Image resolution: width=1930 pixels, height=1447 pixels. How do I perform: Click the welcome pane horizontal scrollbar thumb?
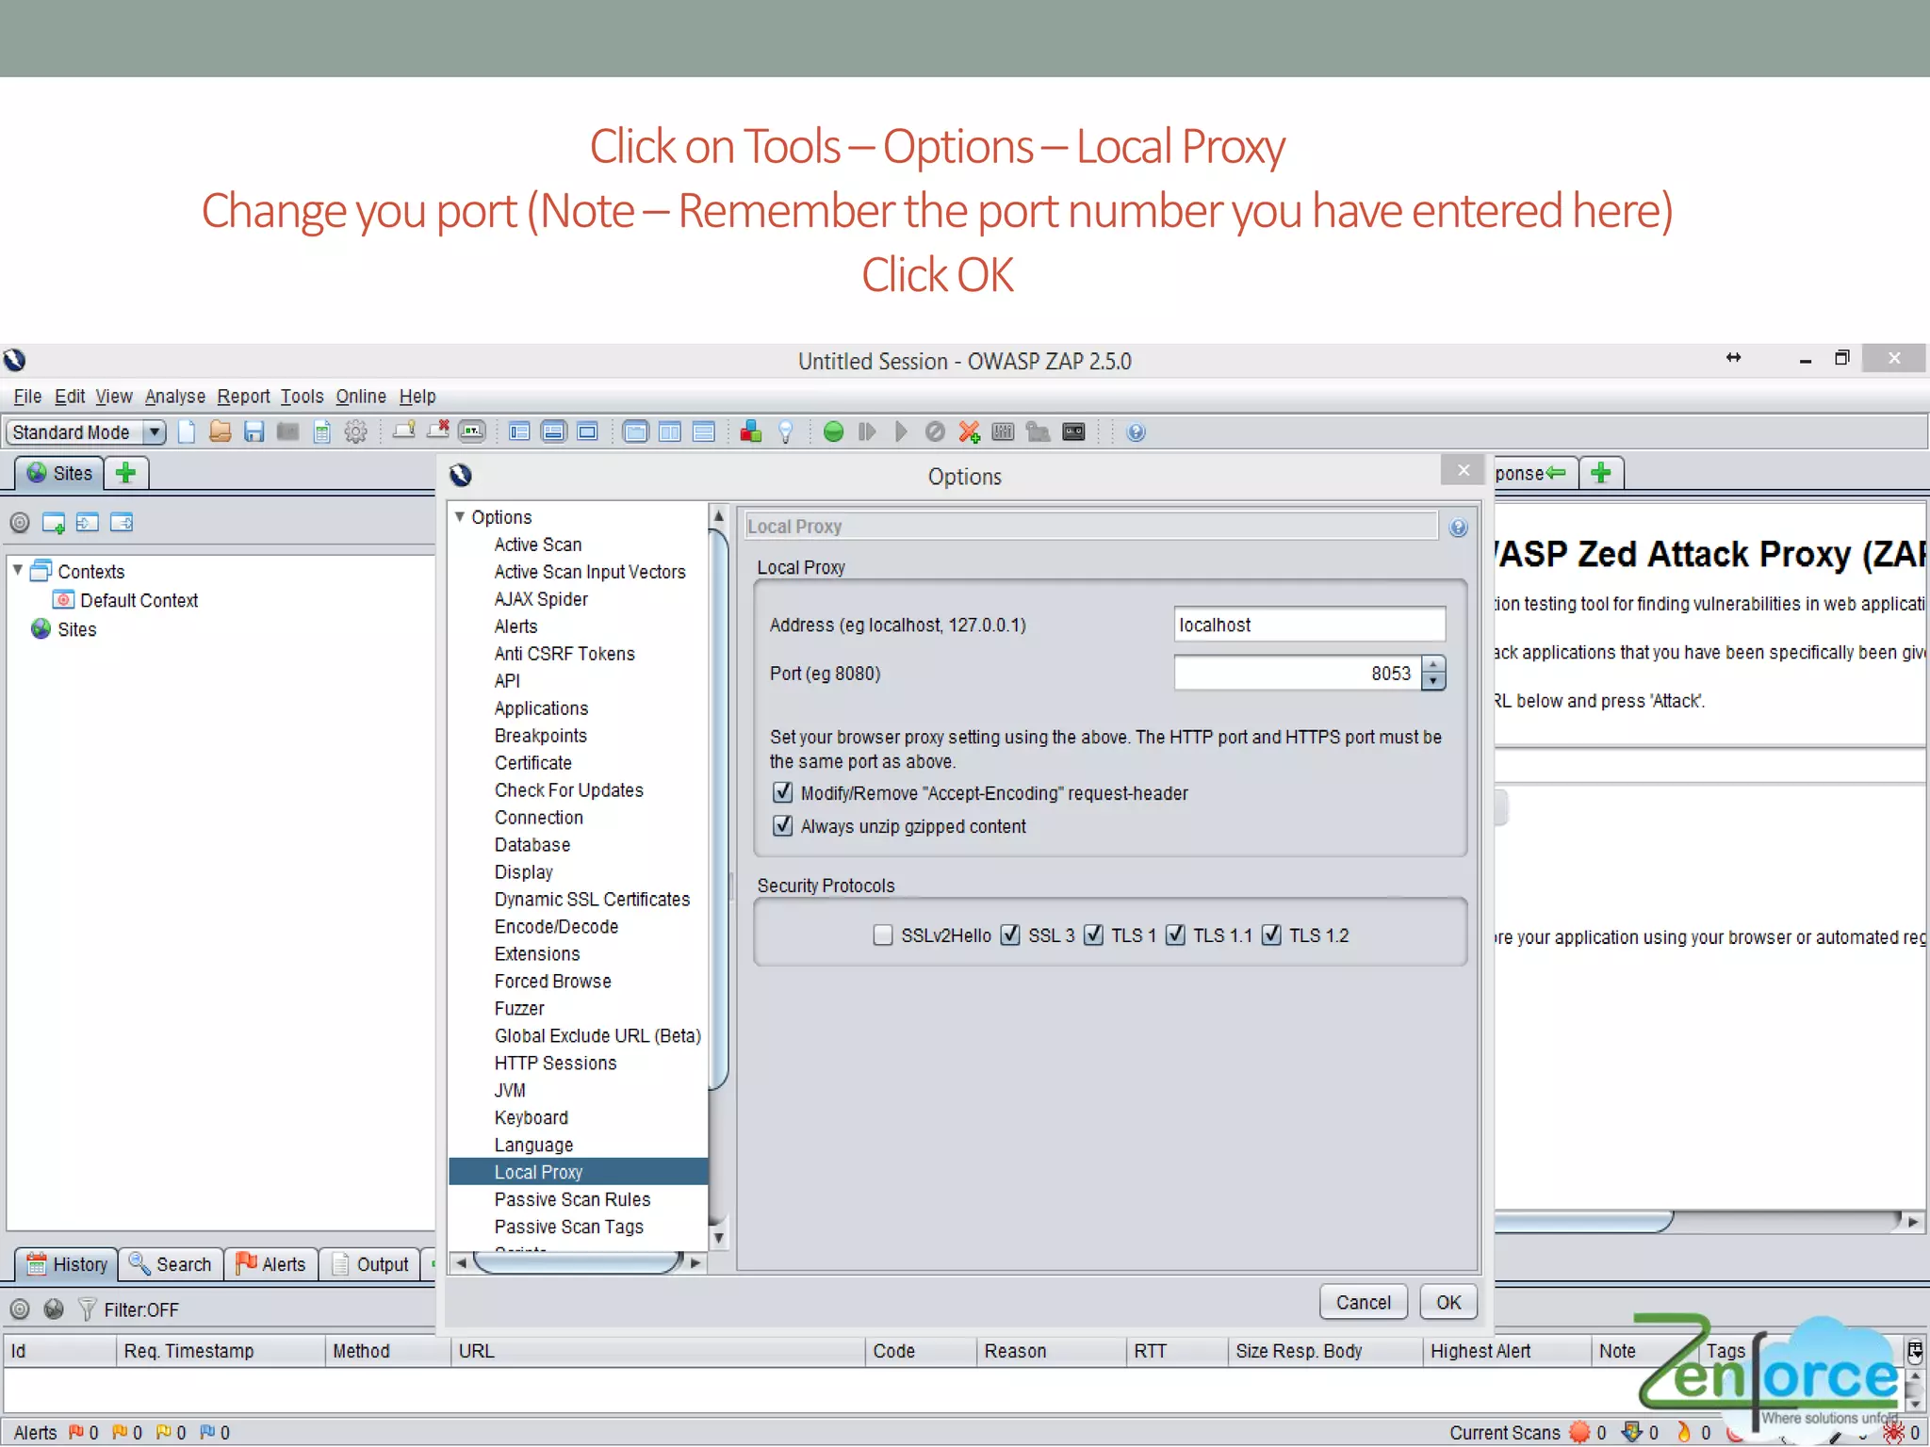[x=1583, y=1222]
